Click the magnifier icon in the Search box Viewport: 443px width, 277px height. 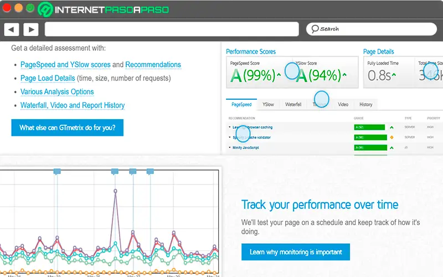click(x=315, y=29)
